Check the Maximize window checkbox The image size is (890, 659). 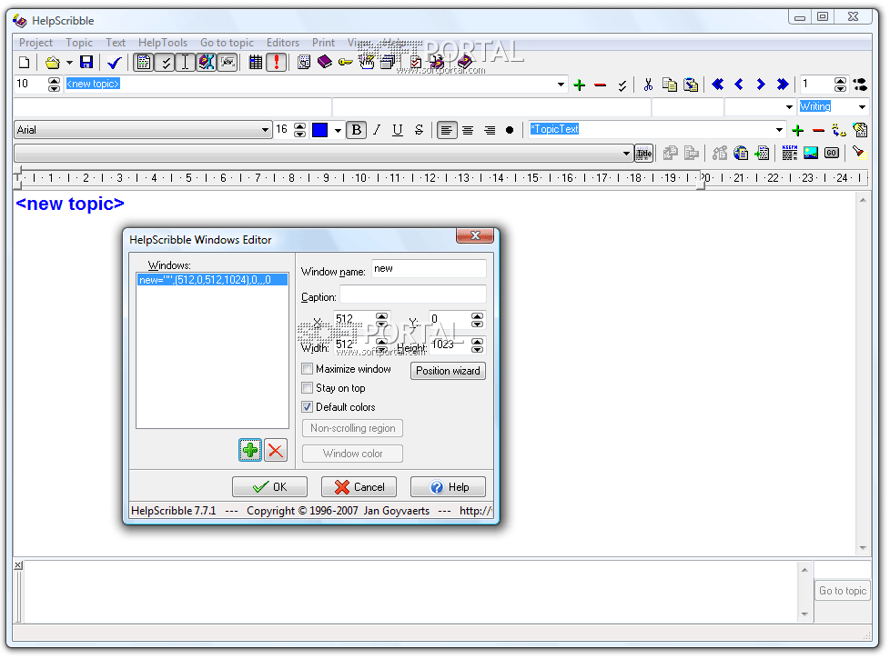(307, 369)
